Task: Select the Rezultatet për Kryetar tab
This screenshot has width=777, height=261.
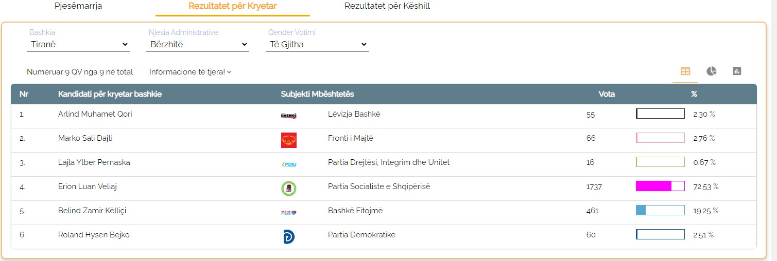Action: tap(233, 7)
